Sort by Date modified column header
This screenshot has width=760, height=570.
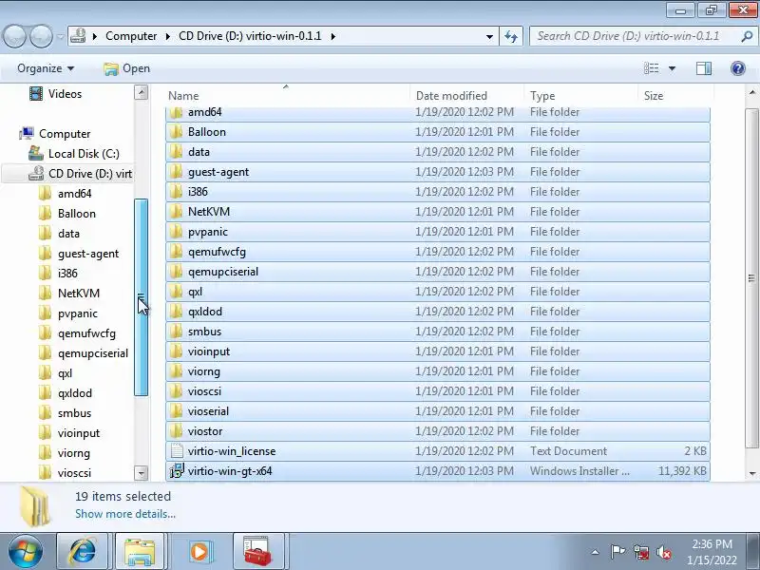click(466, 96)
